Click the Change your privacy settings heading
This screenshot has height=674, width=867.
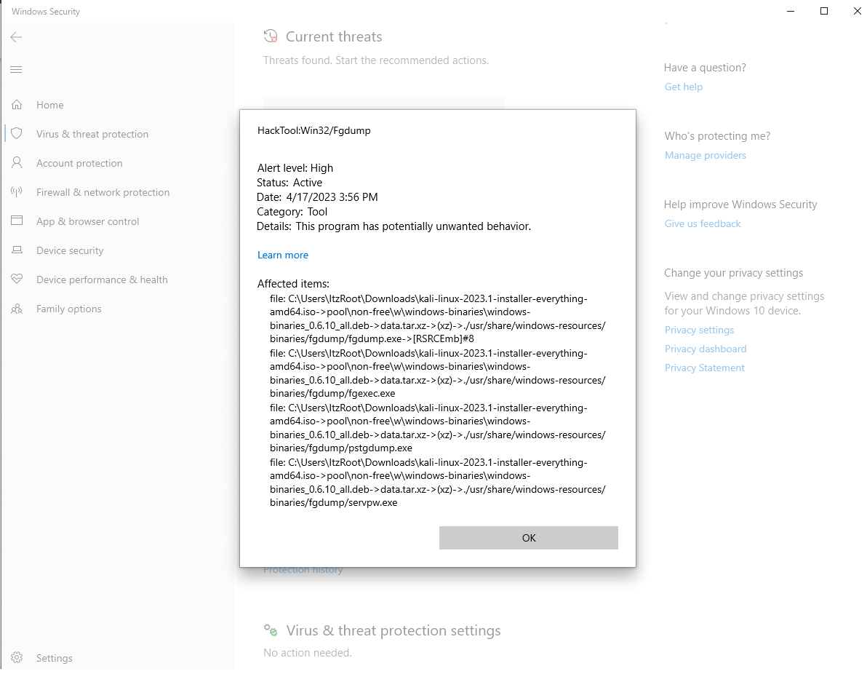tap(734, 273)
